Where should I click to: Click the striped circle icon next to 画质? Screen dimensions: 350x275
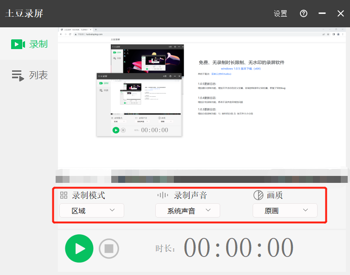258,195
